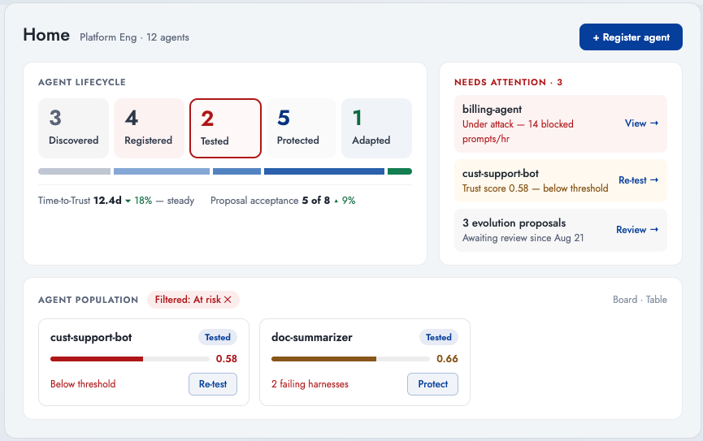Click the green Adapted segment of lifecycle bar
This screenshot has width=703, height=441.
pos(400,171)
